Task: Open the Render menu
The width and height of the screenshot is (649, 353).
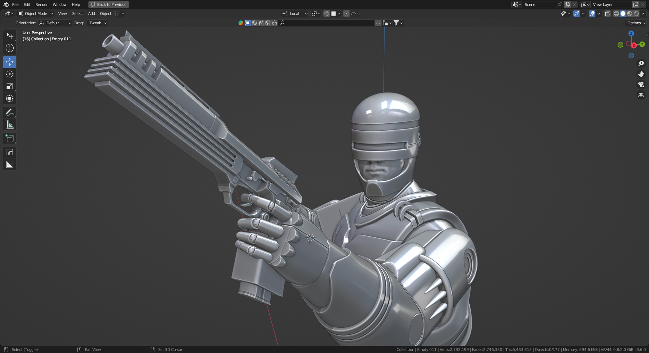Action: coord(41,5)
